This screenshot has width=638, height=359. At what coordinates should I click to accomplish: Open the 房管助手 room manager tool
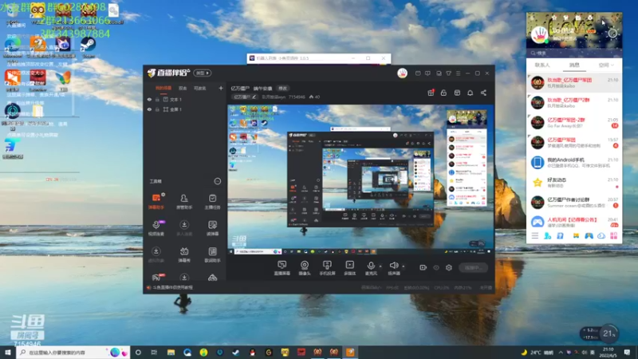click(184, 201)
